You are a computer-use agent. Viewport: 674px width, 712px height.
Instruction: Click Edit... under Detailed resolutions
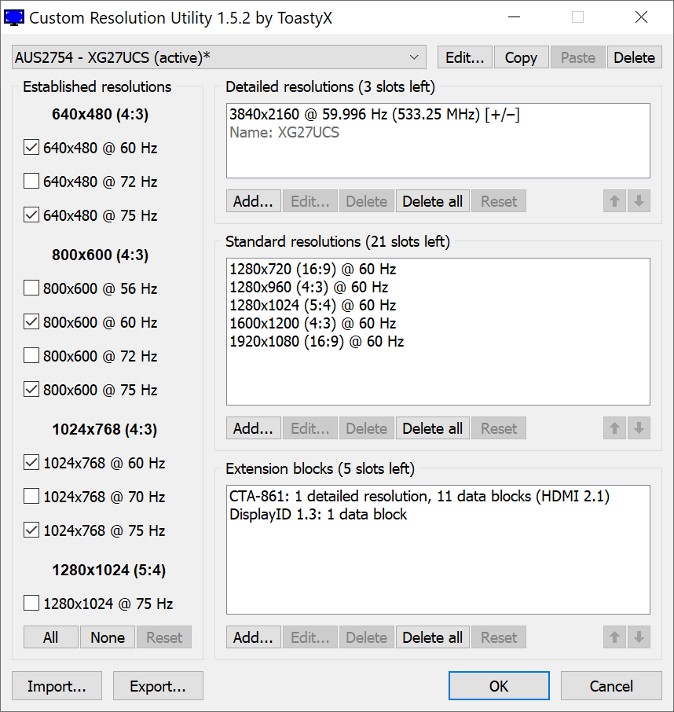(310, 201)
